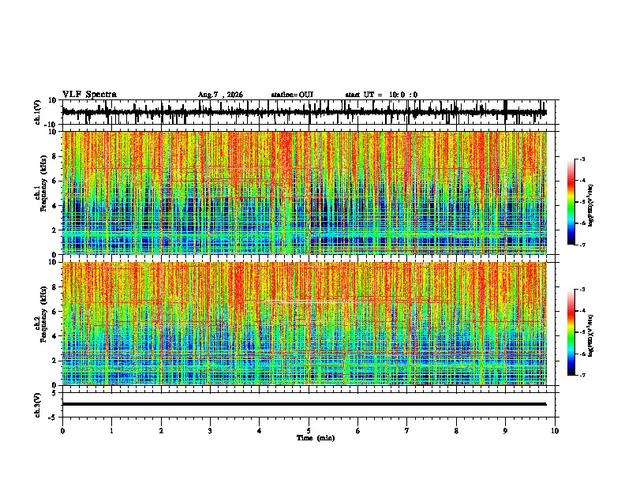The height and width of the screenshot is (483, 625).
Task: Click tick label "2" on the Time axis
Action: coord(161,431)
